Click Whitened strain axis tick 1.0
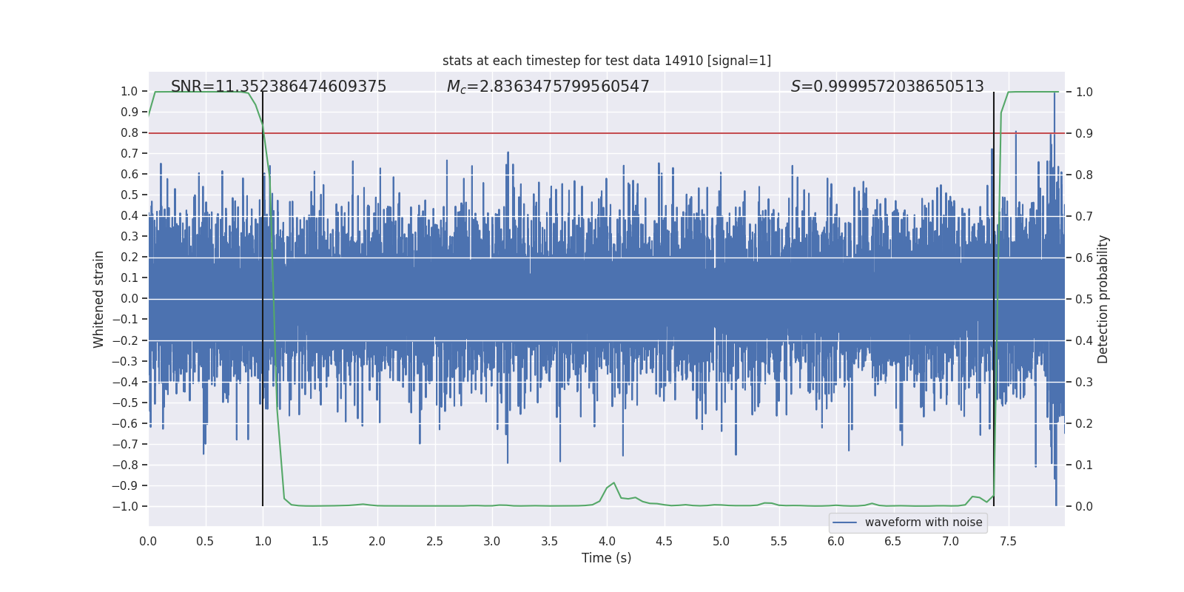This screenshot has width=1184, height=592. click(x=129, y=92)
